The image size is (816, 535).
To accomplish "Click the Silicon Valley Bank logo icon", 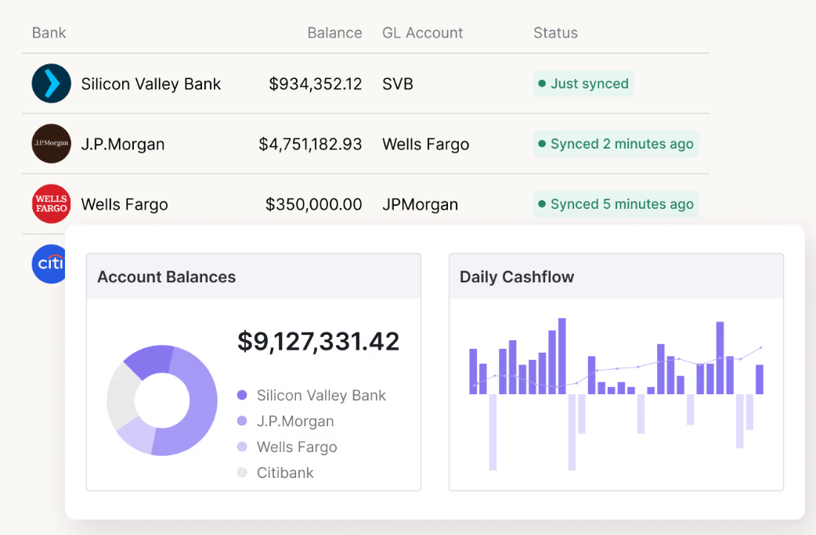I will [51, 83].
